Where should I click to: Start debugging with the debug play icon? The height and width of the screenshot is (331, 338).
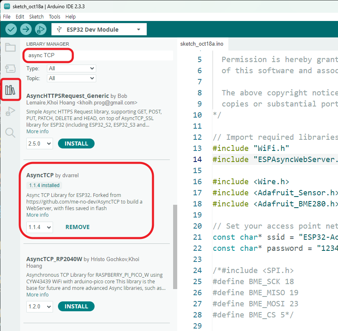coord(41,29)
